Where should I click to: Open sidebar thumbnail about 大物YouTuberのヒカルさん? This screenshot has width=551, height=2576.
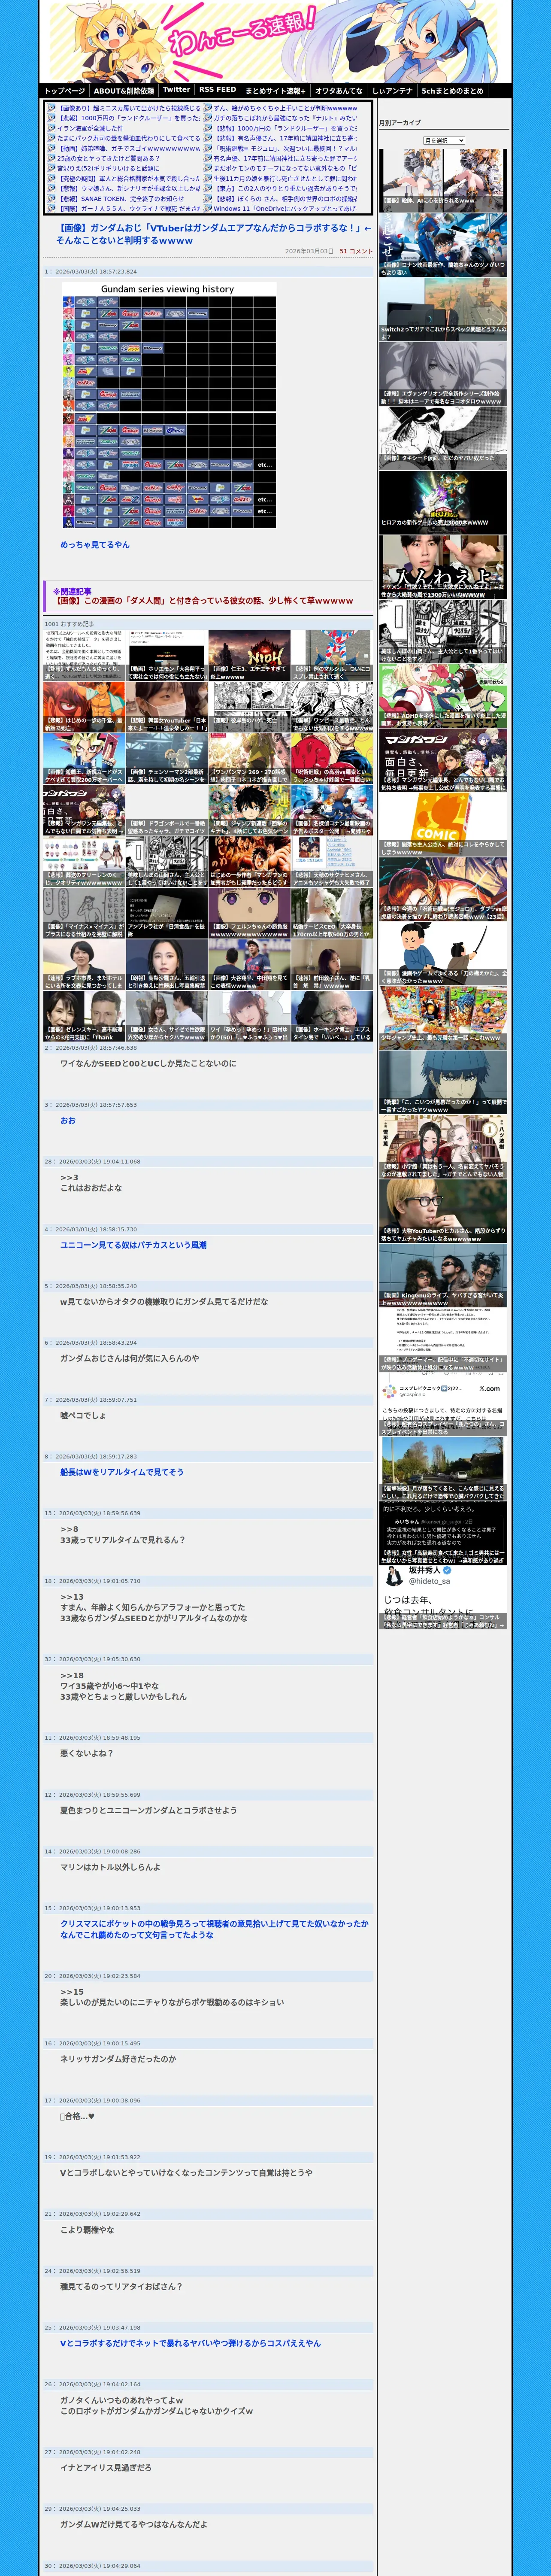click(442, 1211)
